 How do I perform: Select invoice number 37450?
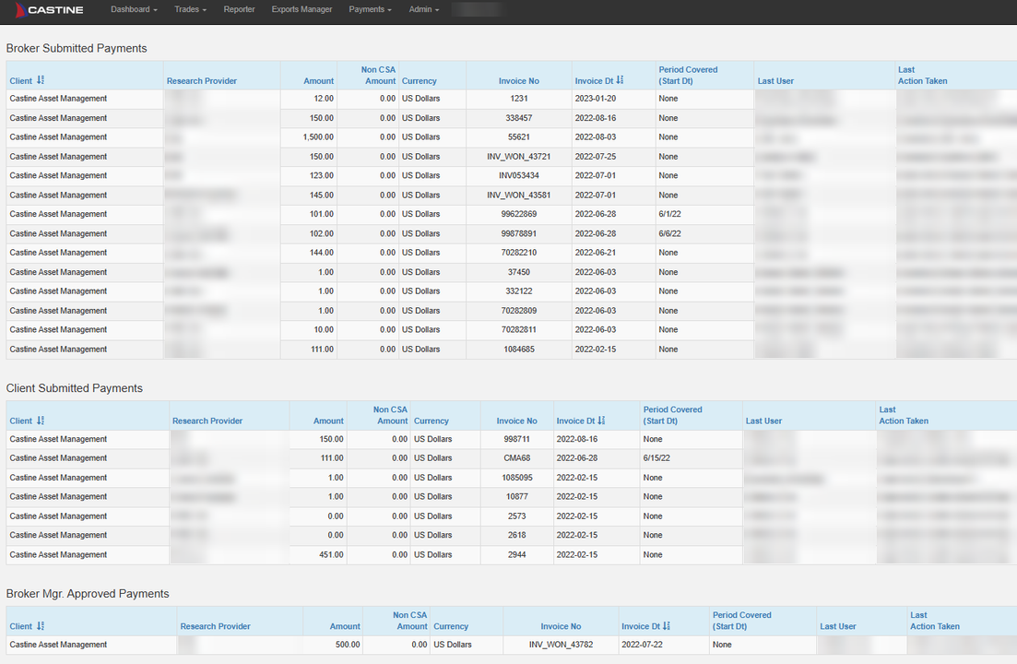[x=519, y=272]
